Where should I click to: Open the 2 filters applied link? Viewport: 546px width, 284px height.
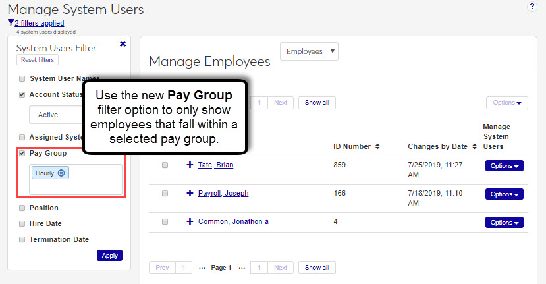click(39, 23)
